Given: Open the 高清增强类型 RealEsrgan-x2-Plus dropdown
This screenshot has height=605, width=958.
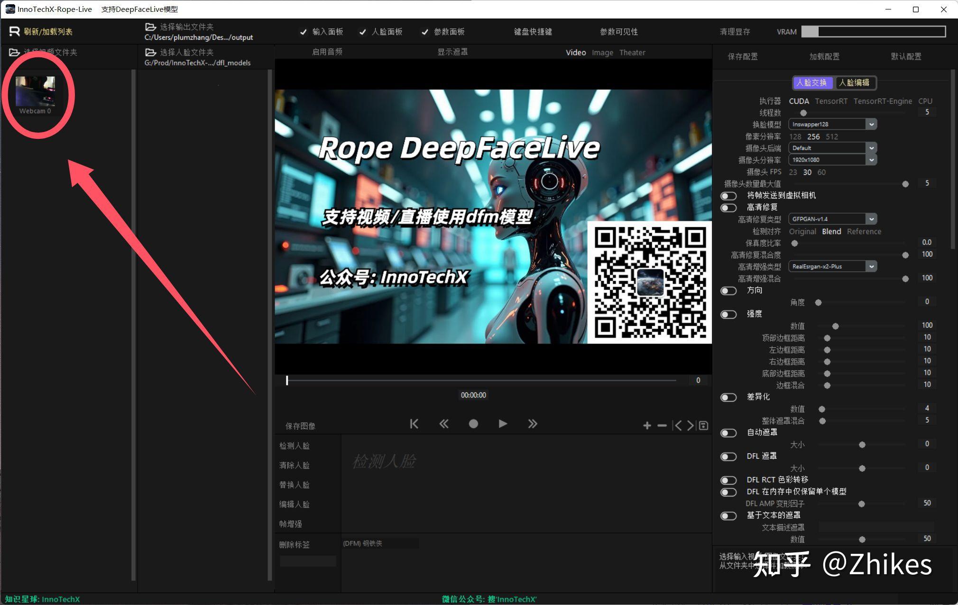Looking at the screenshot, I should pyautogui.click(x=832, y=266).
